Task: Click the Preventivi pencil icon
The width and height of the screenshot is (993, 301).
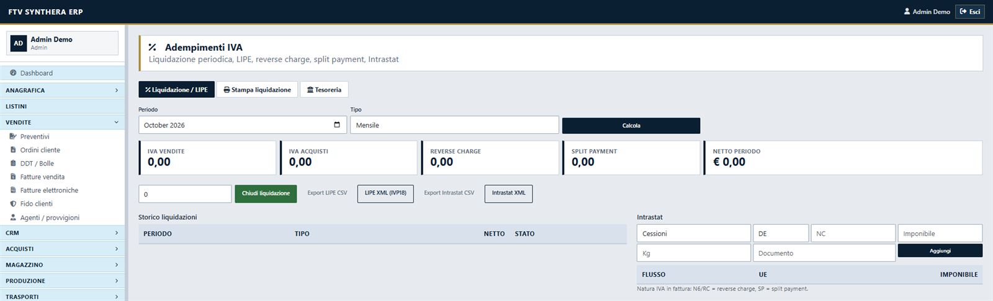Action: pos(13,136)
